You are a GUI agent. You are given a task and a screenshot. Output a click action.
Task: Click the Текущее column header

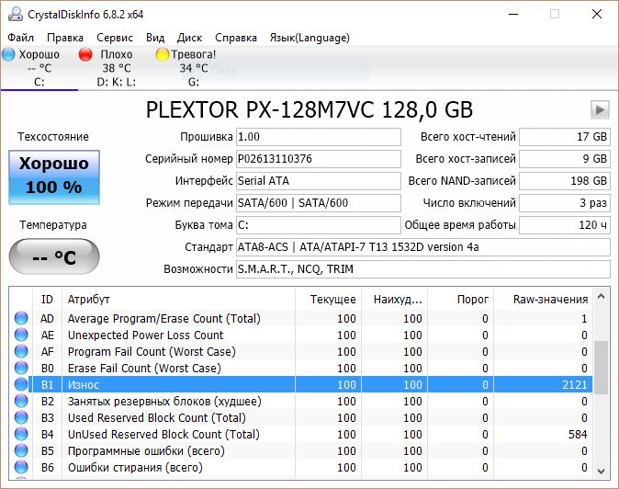[328, 299]
